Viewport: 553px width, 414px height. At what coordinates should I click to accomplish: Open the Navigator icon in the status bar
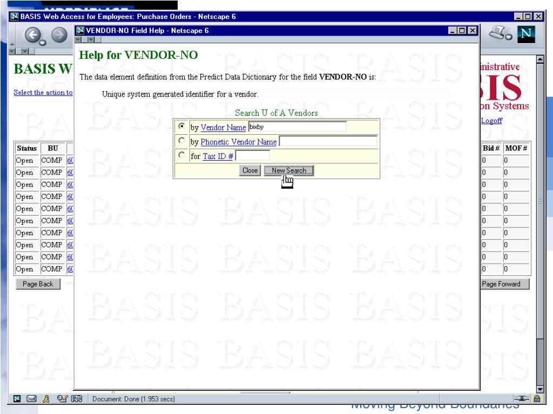pos(17,398)
